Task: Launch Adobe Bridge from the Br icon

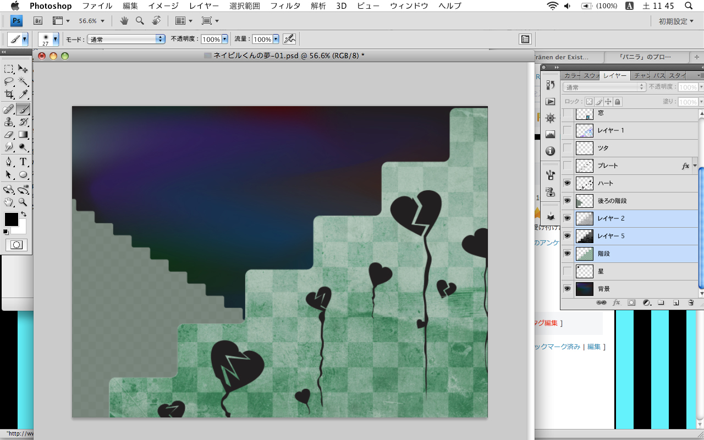Action: (38, 21)
